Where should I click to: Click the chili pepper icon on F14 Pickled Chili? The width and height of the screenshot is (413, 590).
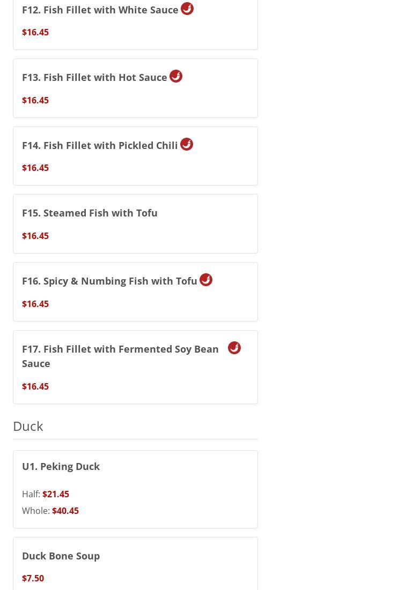pos(187,144)
